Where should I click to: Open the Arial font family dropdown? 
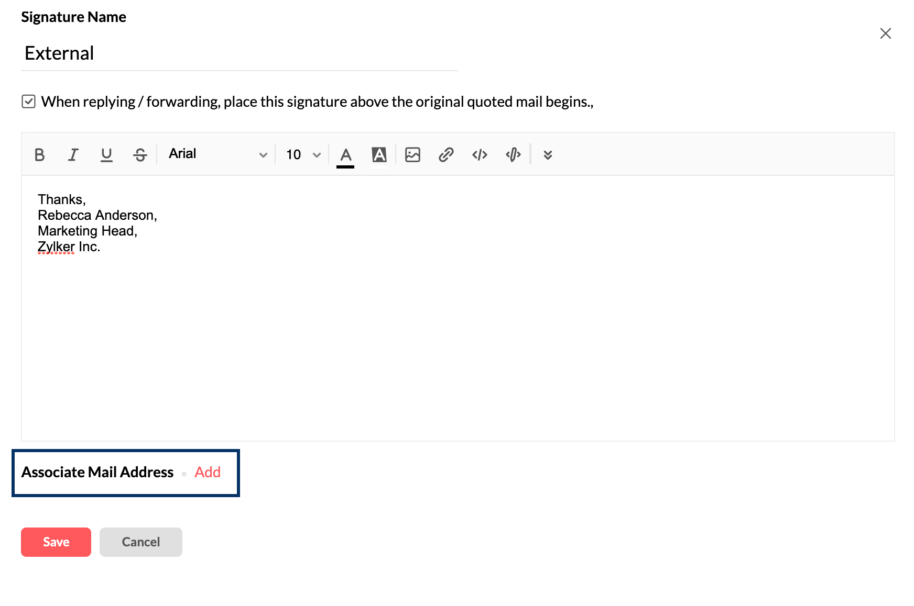pyautogui.click(x=216, y=154)
